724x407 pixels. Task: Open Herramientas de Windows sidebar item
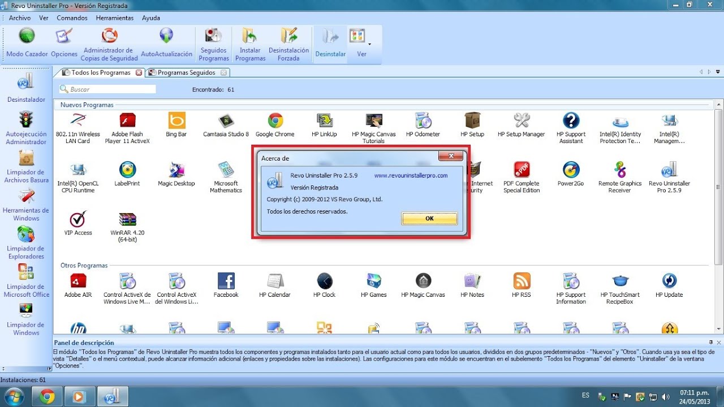[26, 205]
